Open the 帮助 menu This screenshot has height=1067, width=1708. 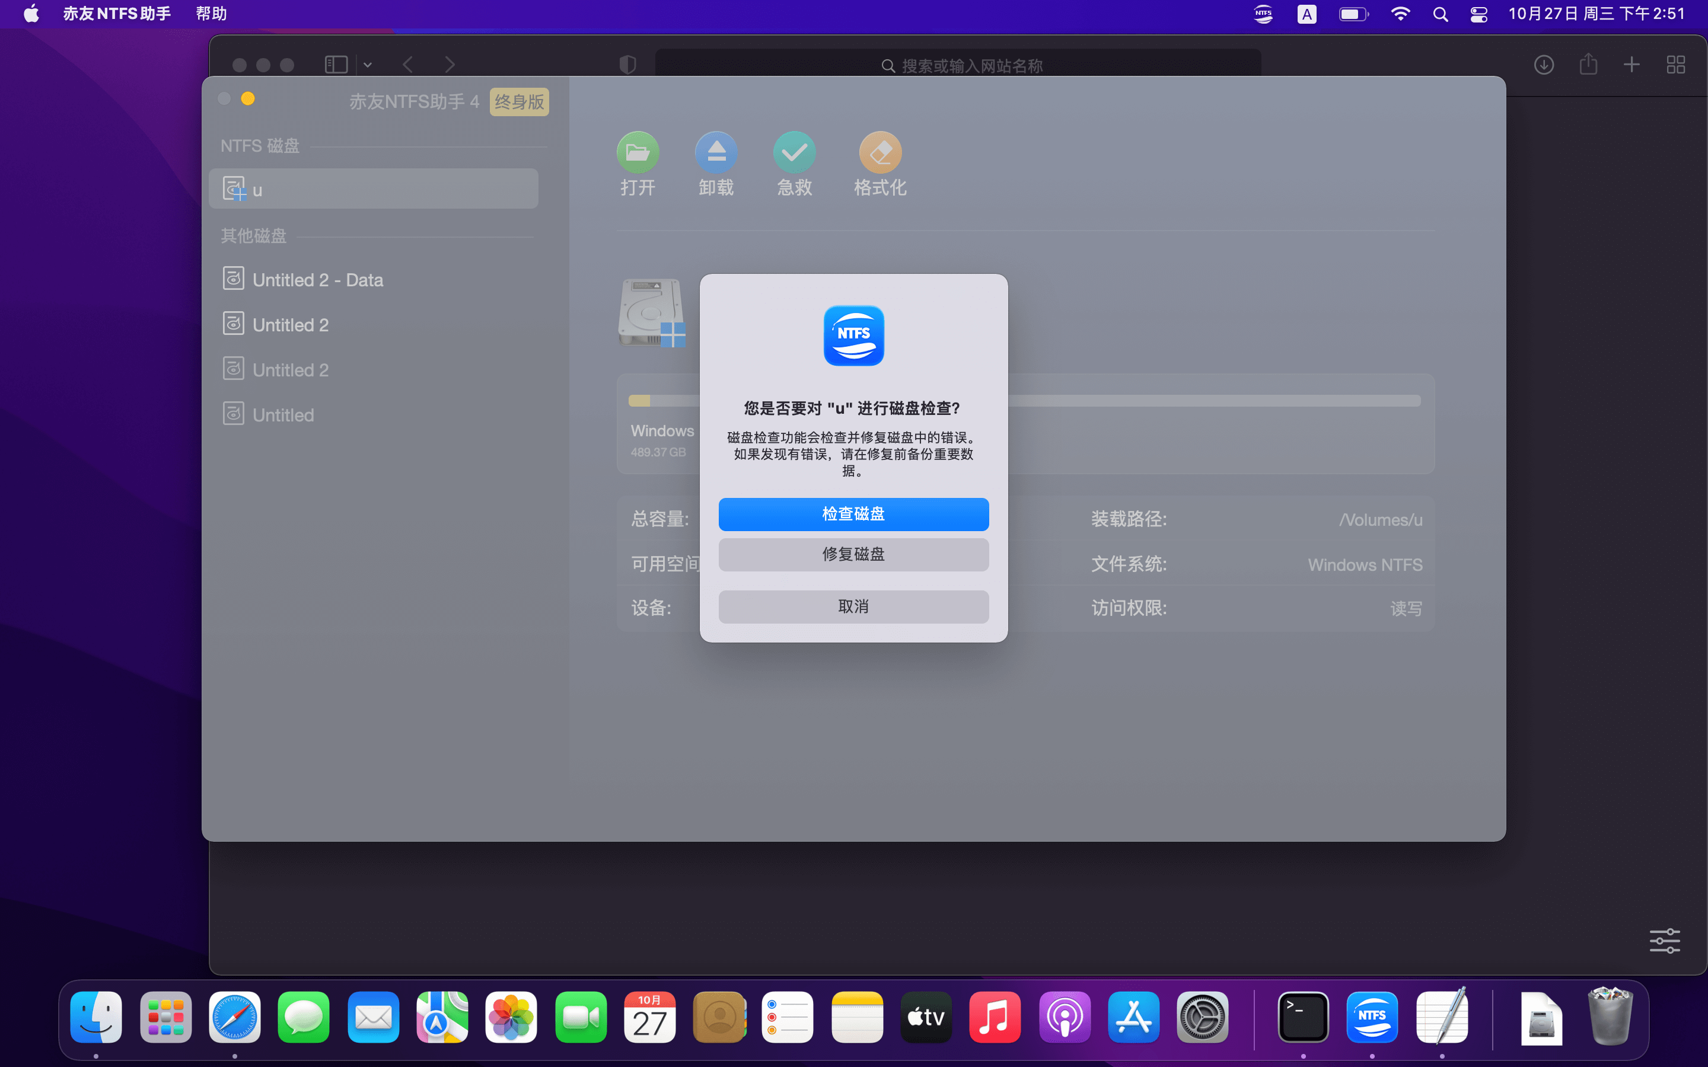pos(211,14)
